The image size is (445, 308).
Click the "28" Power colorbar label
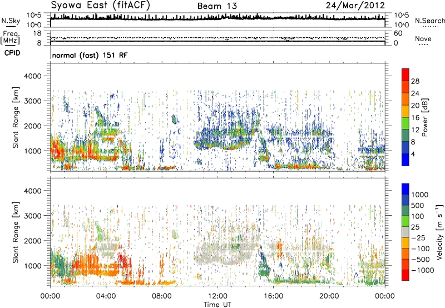415,81
